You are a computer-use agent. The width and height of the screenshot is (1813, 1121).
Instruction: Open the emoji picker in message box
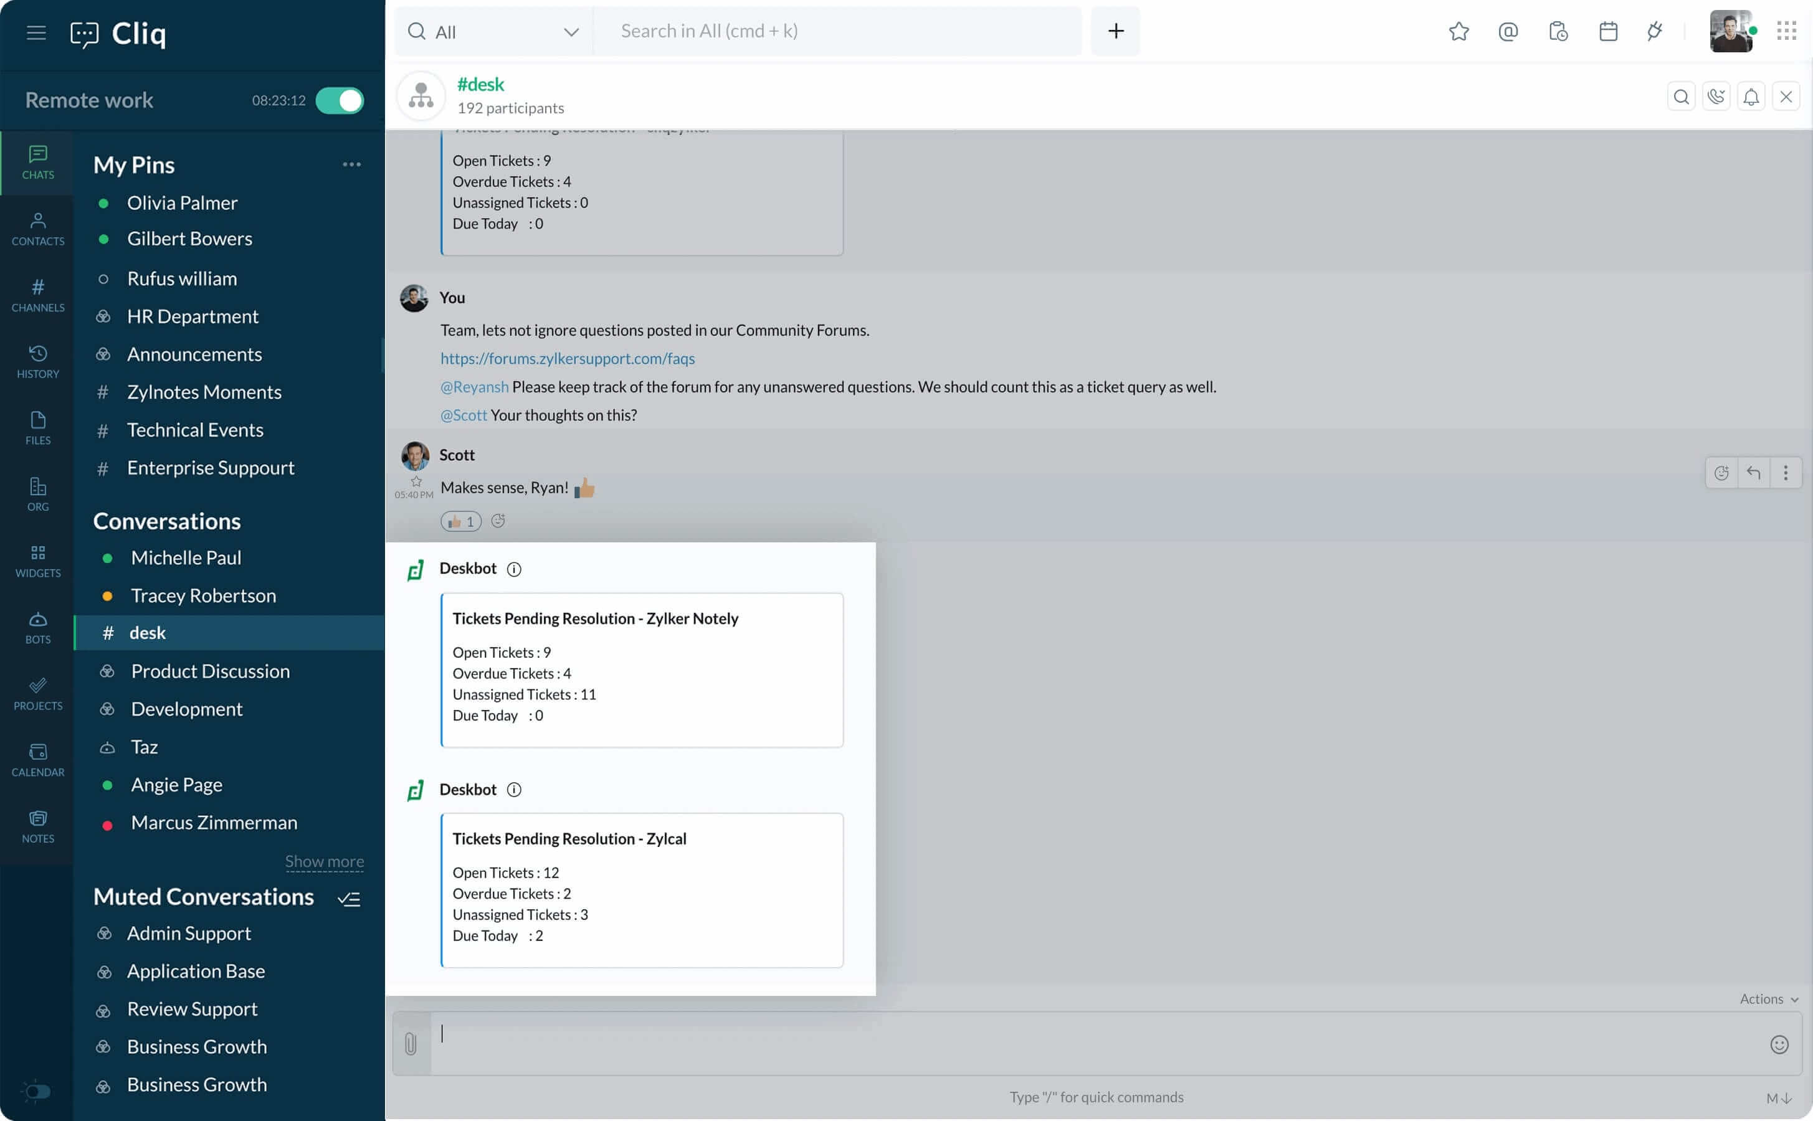pos(1779,1044)
